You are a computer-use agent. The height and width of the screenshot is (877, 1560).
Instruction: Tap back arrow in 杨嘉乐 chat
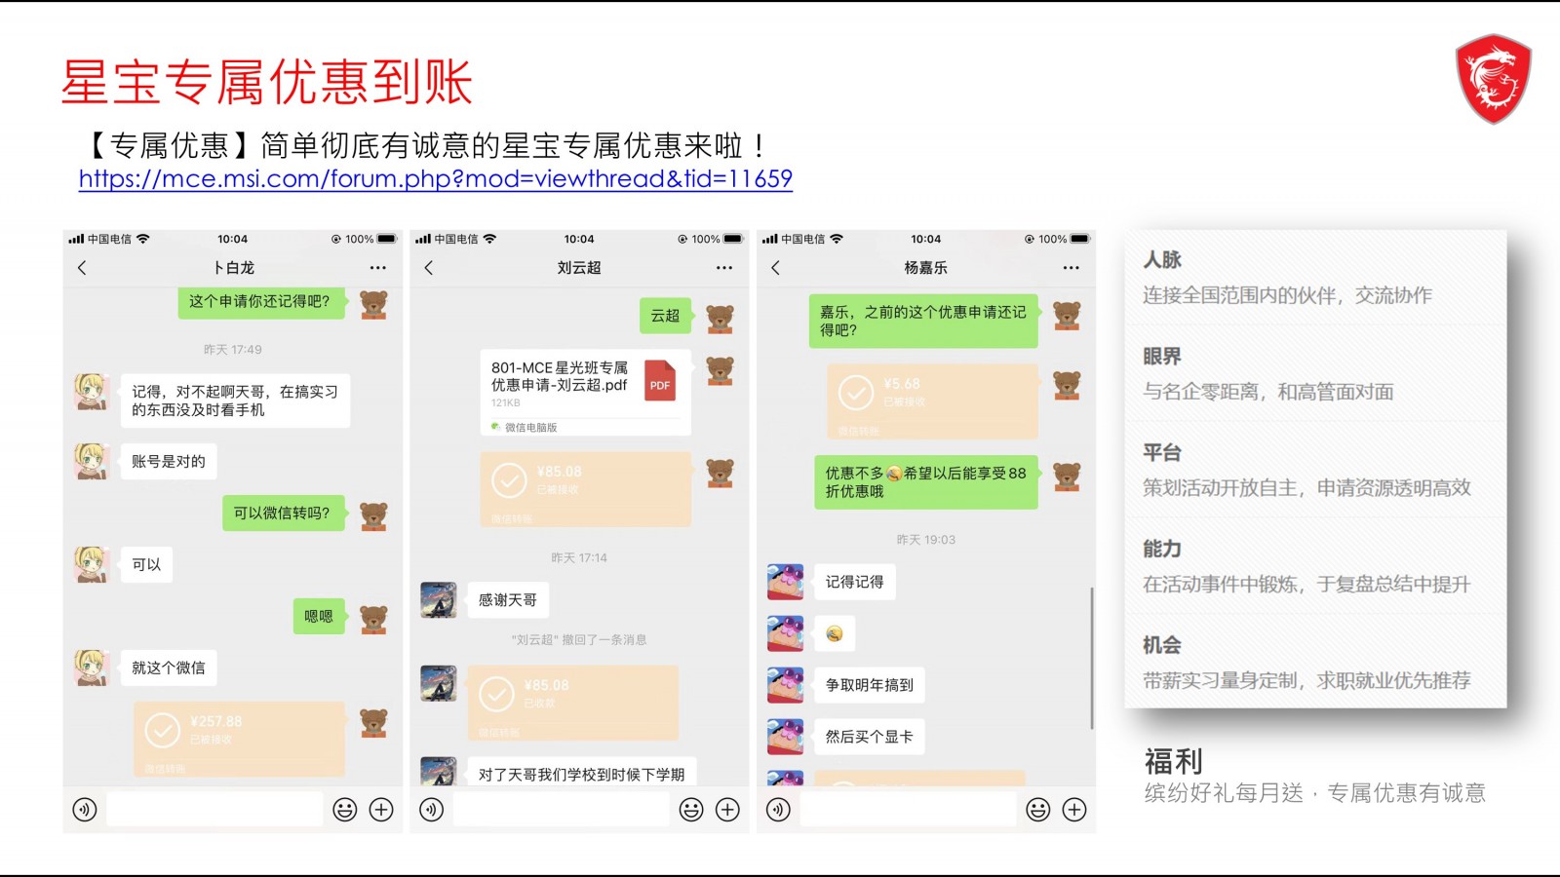pyautogui.click(x=776, y=268)
